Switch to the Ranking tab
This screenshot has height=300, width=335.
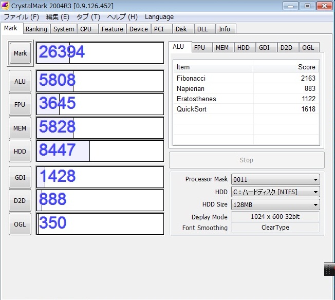point(36,29)
